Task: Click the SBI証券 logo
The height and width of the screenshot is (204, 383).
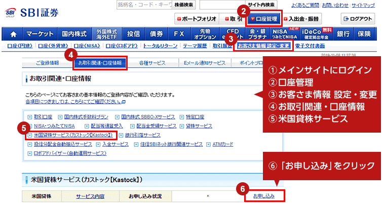Action: point(32,13)
